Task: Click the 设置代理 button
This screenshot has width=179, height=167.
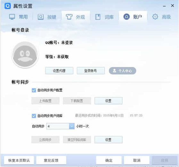Action: pos(59,71)
